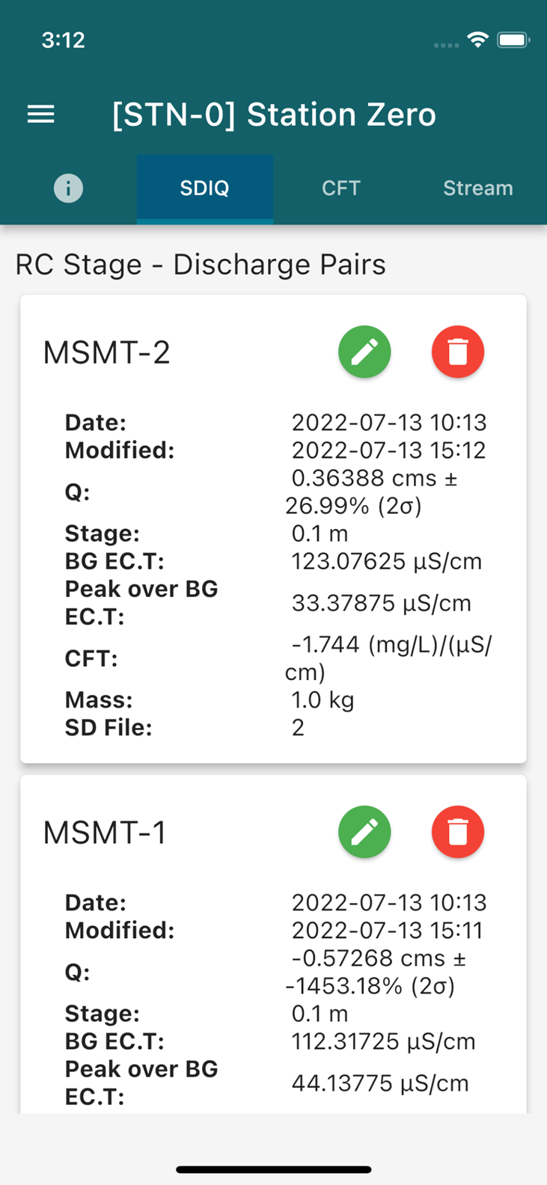The image size is (547, 1185).
Task: Tap the MSMT-1 card title
Action: 104,832
